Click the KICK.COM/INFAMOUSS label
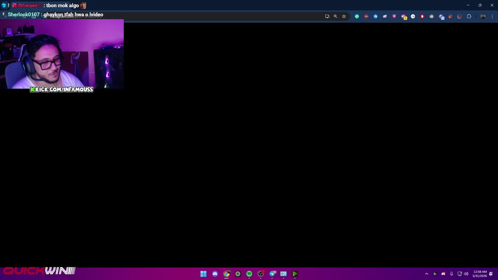Viewport: 498px width, 280px height. click(62, 89)
